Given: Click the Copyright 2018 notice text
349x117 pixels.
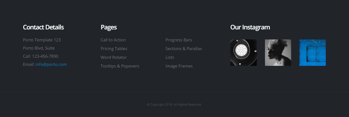Looking at the screenshot, I should click(x=174, y=104).
